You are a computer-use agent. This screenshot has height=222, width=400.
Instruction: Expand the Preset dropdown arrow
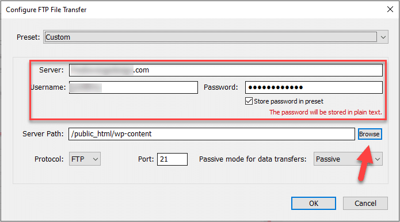pos(383,37)
